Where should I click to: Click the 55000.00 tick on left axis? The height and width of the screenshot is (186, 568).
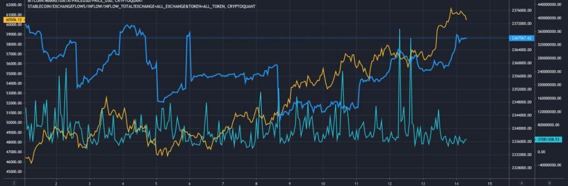(x=13, y=74)
